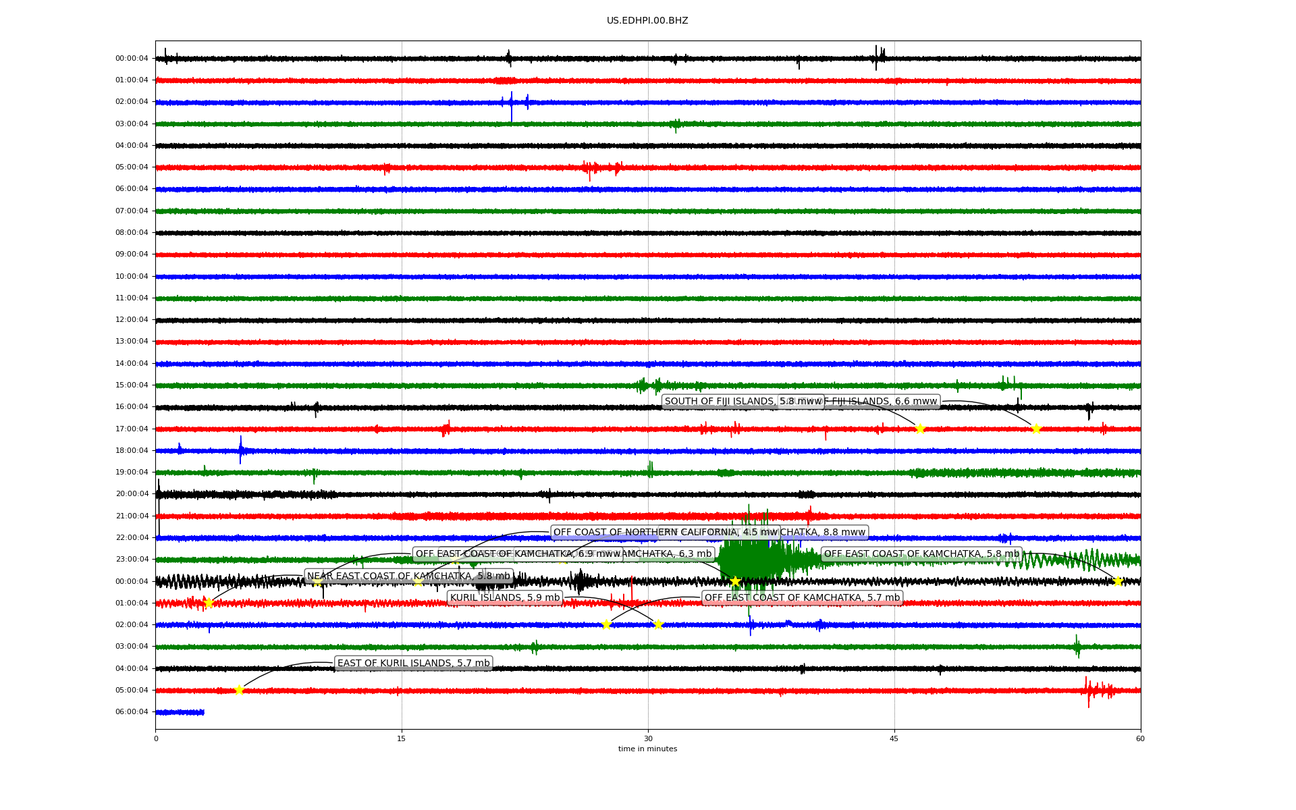
Task: Click the 18:00:04 trace time label
Action: [132, 451]
